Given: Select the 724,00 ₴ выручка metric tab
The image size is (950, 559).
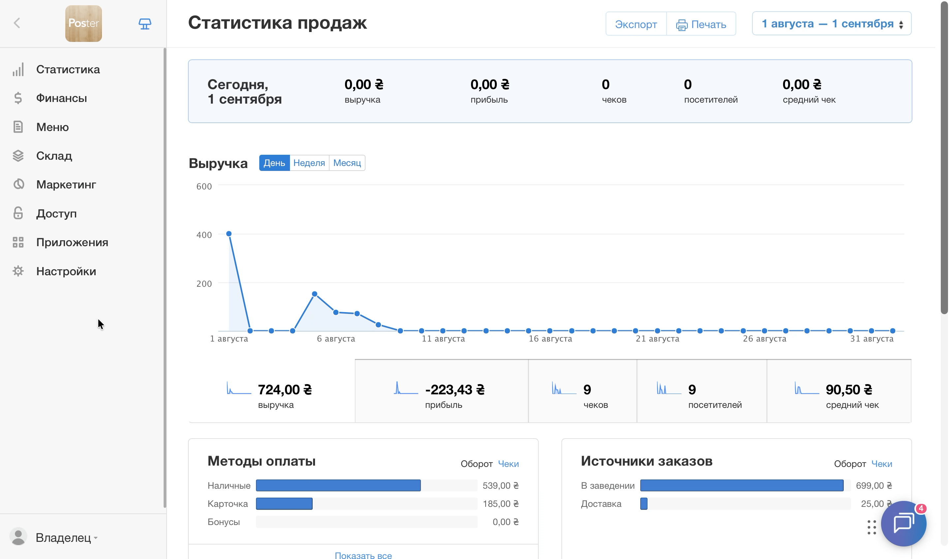Looking at the screenshot, I should (272, 391).
